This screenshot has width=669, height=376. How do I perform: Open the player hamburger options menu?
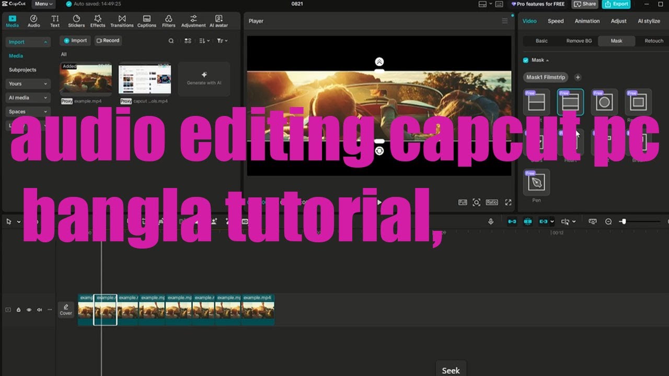[x=504, y=21]
